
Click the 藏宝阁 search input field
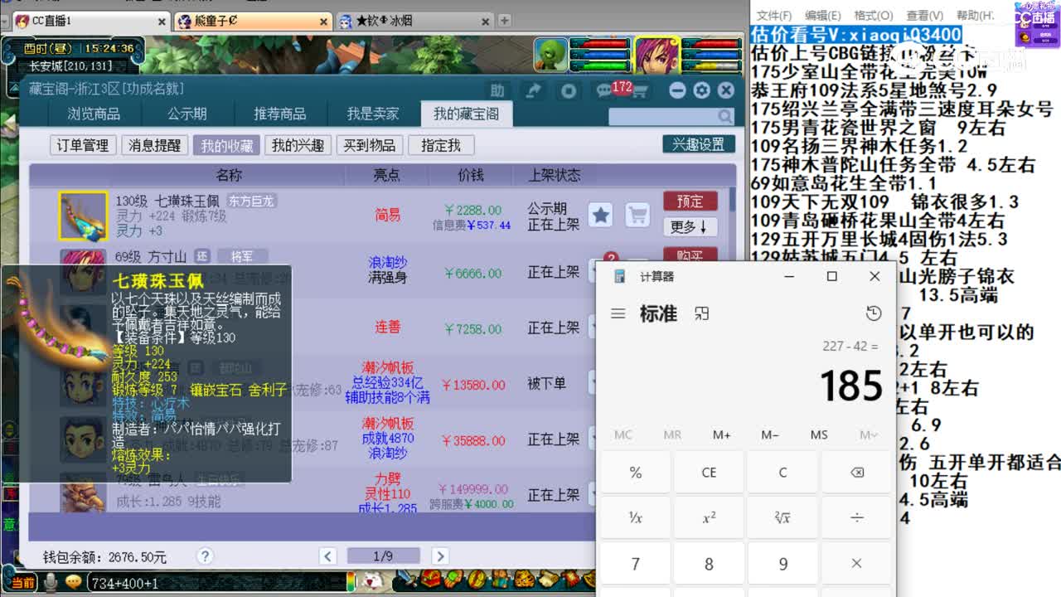click(663, 117)
